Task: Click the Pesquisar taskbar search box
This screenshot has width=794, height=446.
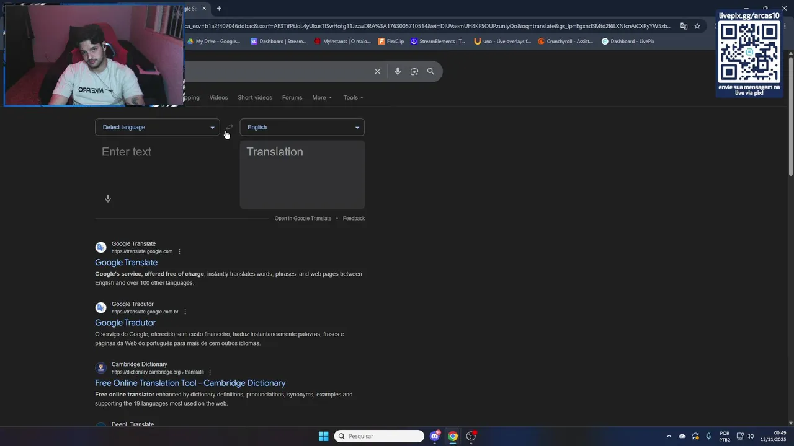Action: 379,436
